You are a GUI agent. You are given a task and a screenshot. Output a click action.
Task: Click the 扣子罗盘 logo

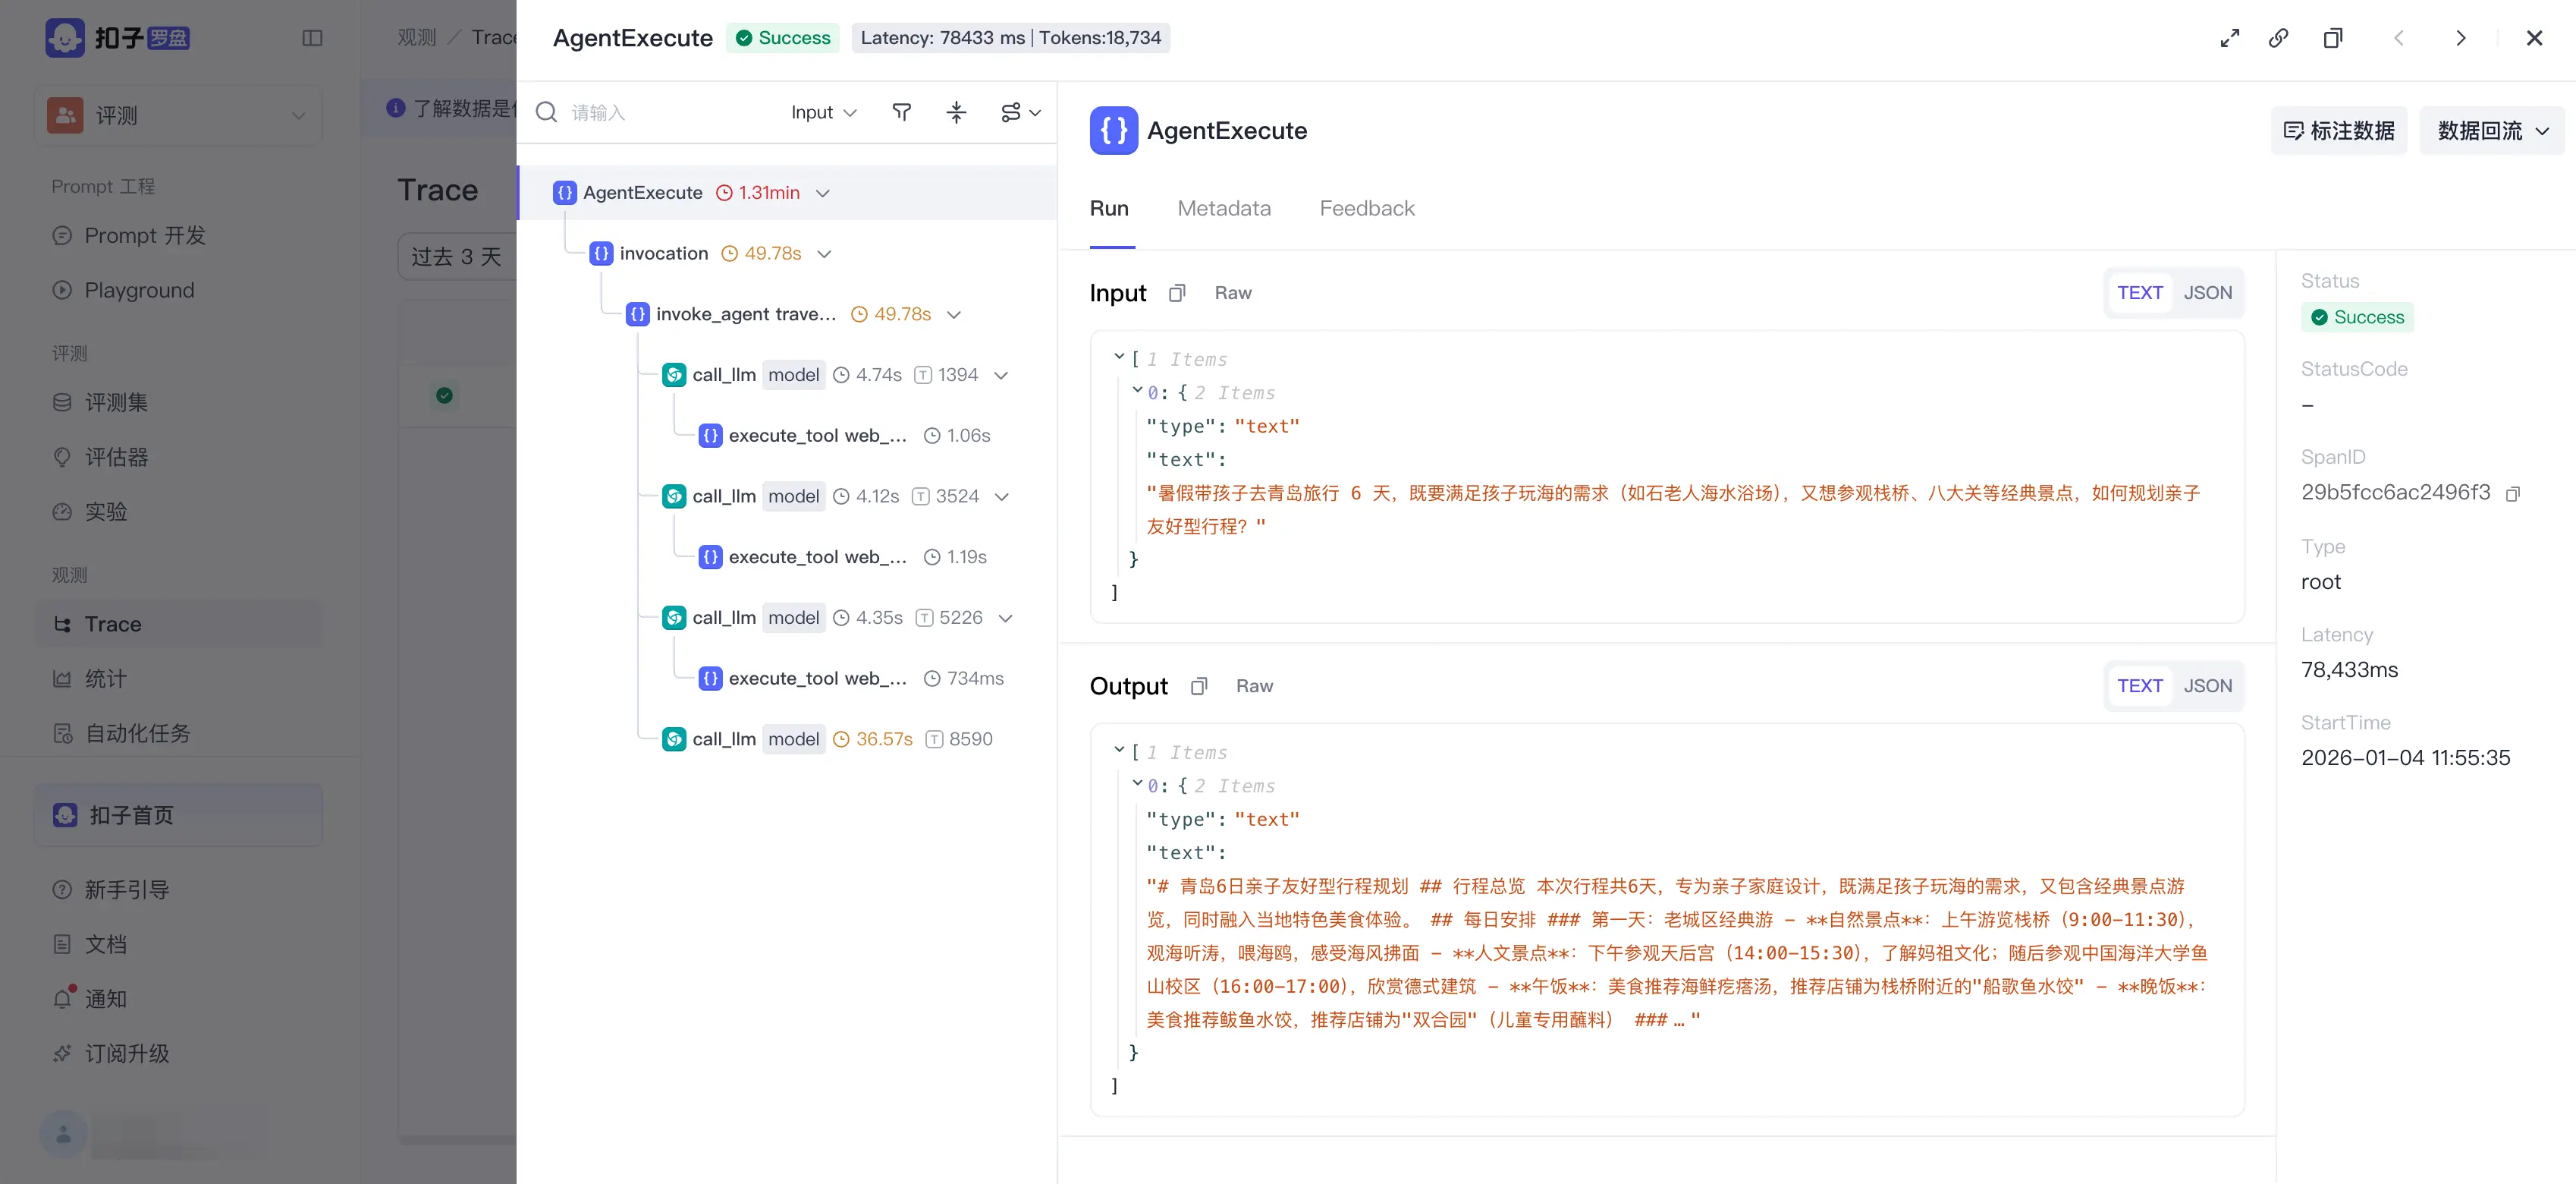117,38
